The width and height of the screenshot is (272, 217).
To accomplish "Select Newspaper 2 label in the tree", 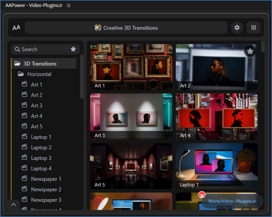I will tap(46, 189).
